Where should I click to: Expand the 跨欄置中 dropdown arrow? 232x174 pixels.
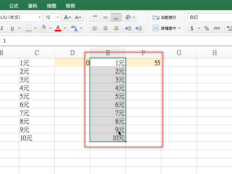click(179, 28)
